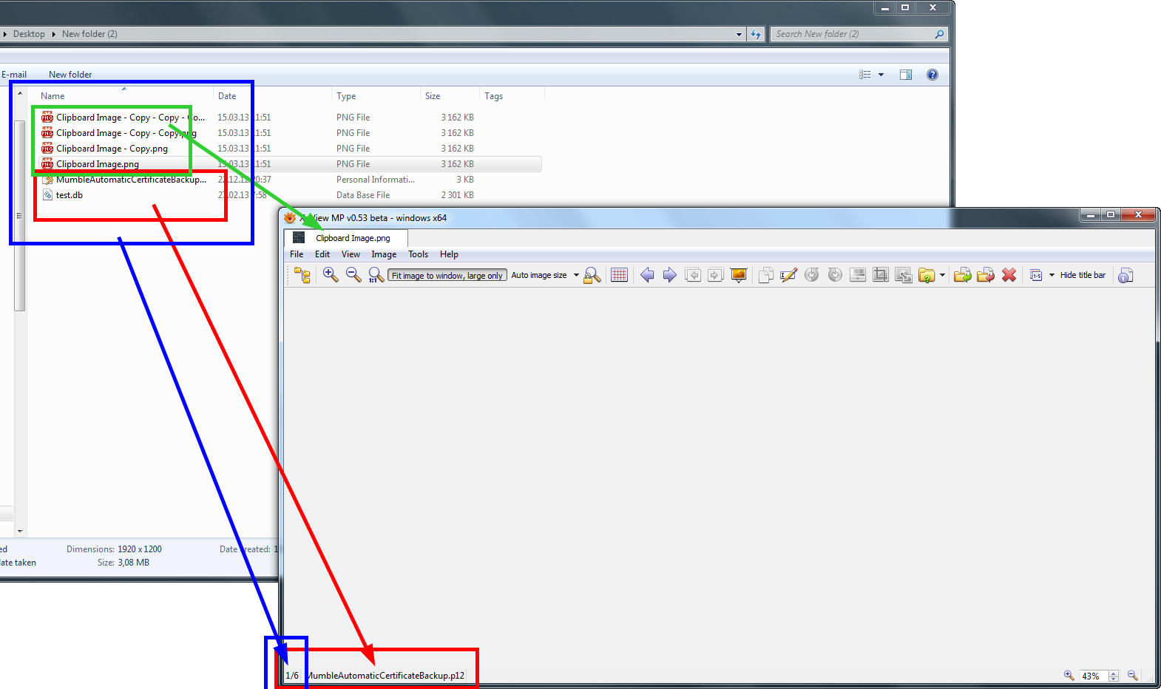Open the browser folder tree icon in XnView

tap(302, 275)
